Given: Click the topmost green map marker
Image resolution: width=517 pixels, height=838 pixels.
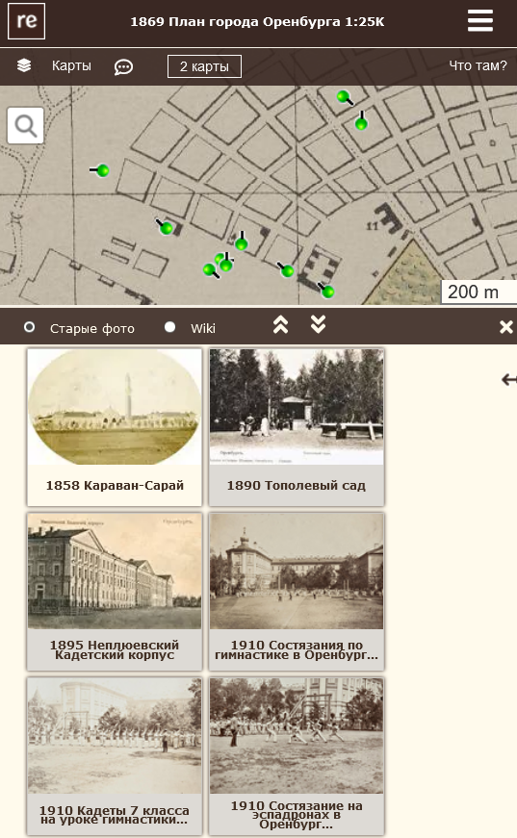Looking at the screenshot, I should point(343,97).
